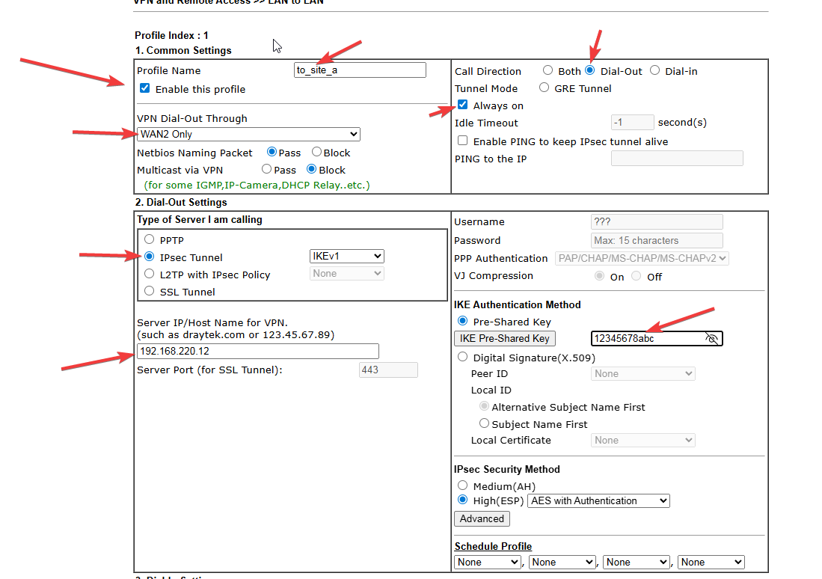The width and height of the screenshot is (822, 579).
Task: Untick the Enable this profile checkbox
Action: 144,88
